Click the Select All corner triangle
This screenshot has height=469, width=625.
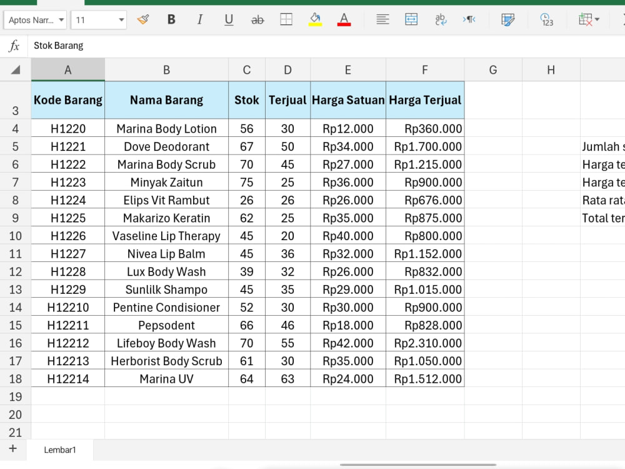tap(16, 70)
